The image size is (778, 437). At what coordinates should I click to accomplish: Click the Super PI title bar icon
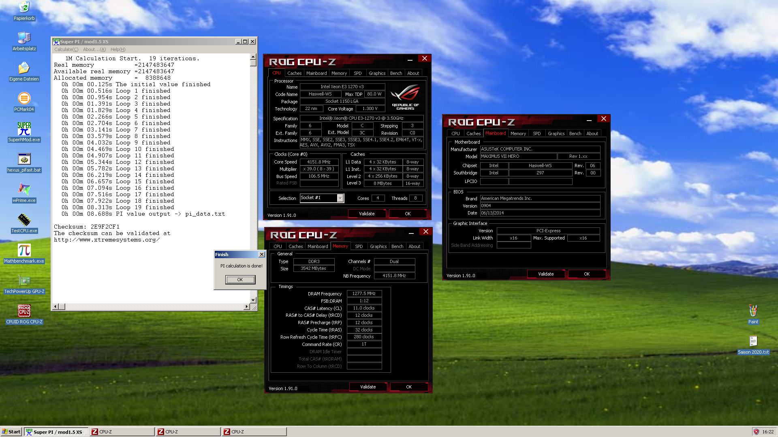pos(56,42)
